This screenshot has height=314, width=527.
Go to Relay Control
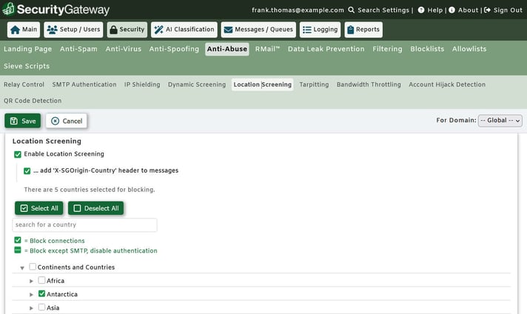(24, 84)
